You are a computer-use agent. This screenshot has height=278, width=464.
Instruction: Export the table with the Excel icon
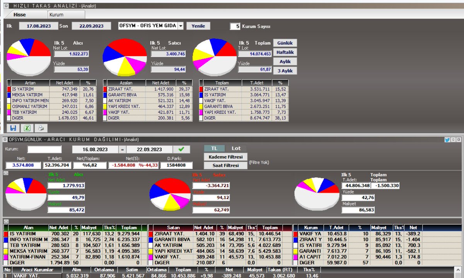(x=27, y=128)
